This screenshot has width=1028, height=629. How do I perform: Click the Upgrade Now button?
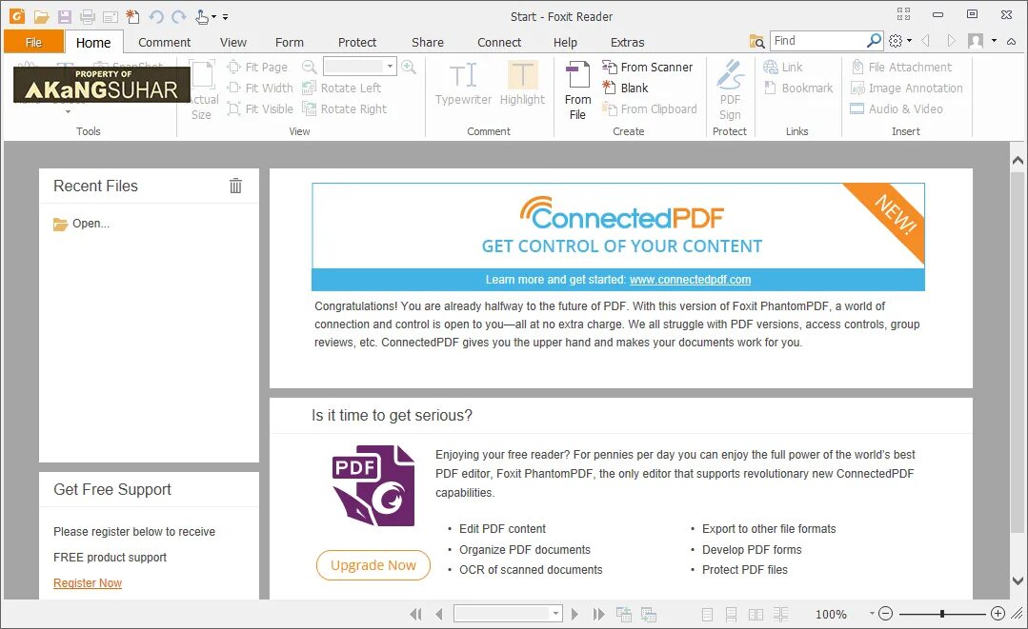click(373, 565)
